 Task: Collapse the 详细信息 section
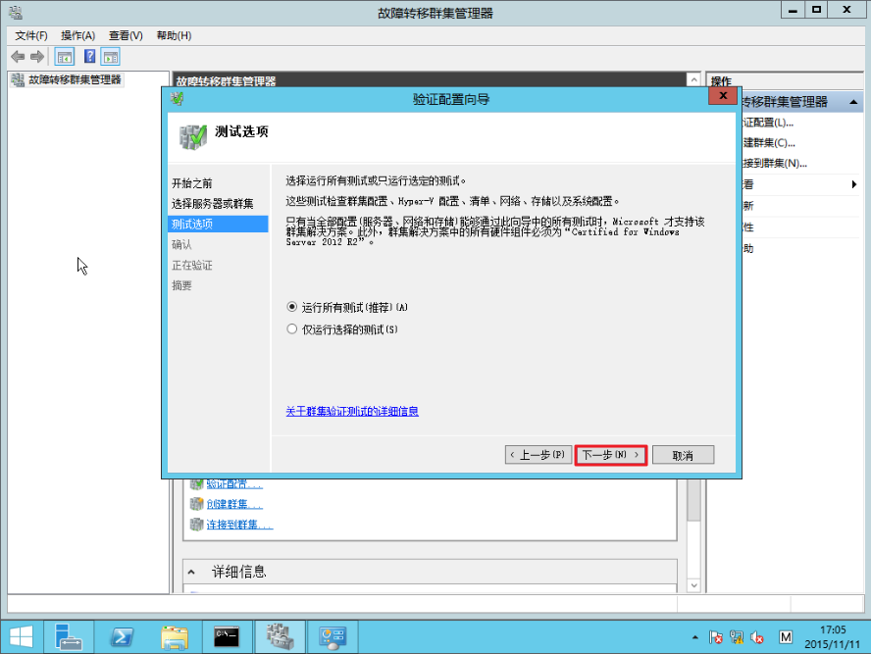[x=191, y=572]
